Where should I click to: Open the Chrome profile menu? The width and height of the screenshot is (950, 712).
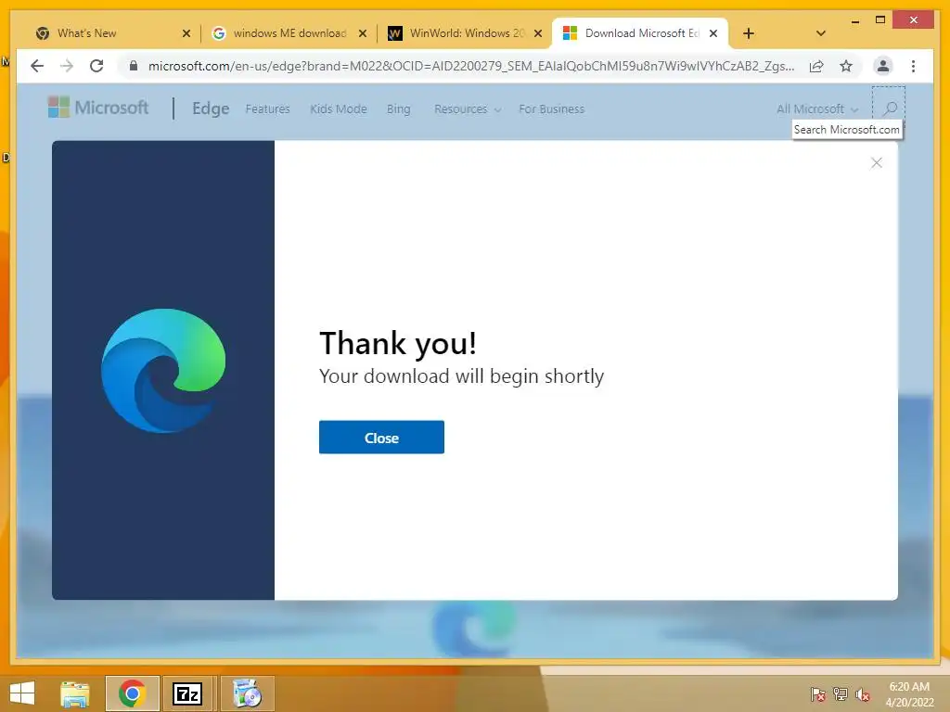pos(883,66)
